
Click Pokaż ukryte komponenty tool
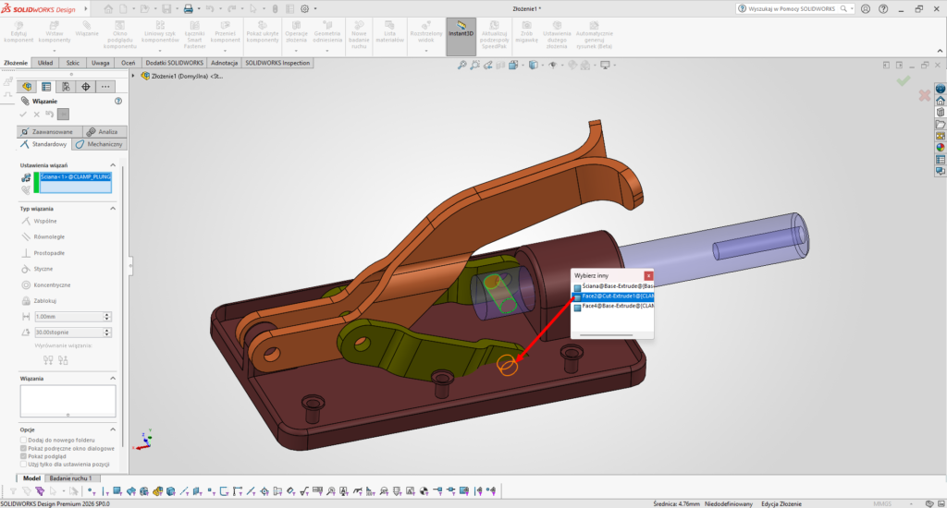tap(262, 32)
